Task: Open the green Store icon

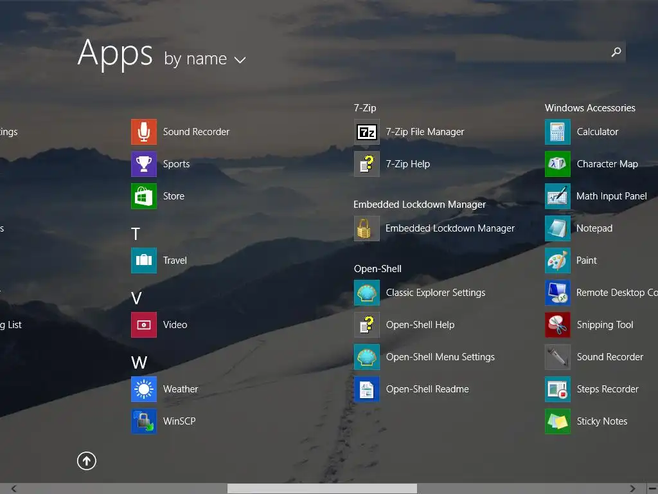Action: pyautogui.click(x=143, y=196)
